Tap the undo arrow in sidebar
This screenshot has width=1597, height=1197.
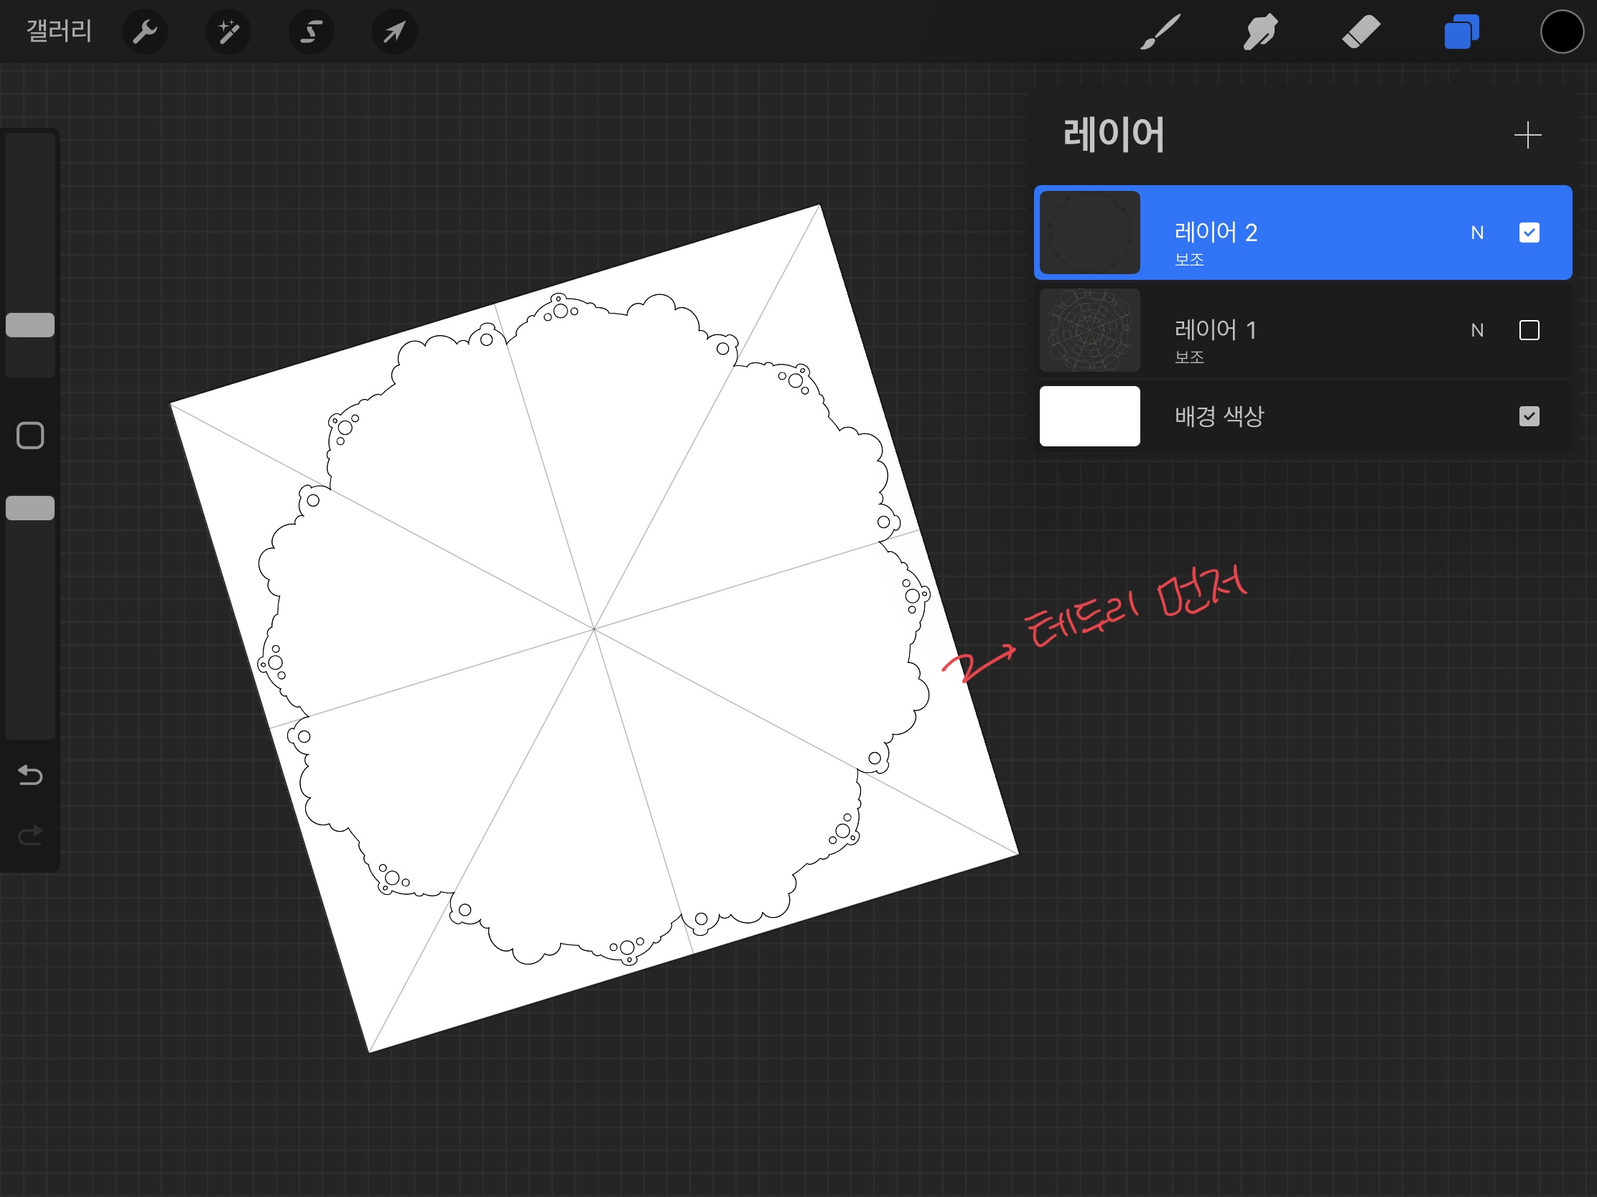pos(30,775)
